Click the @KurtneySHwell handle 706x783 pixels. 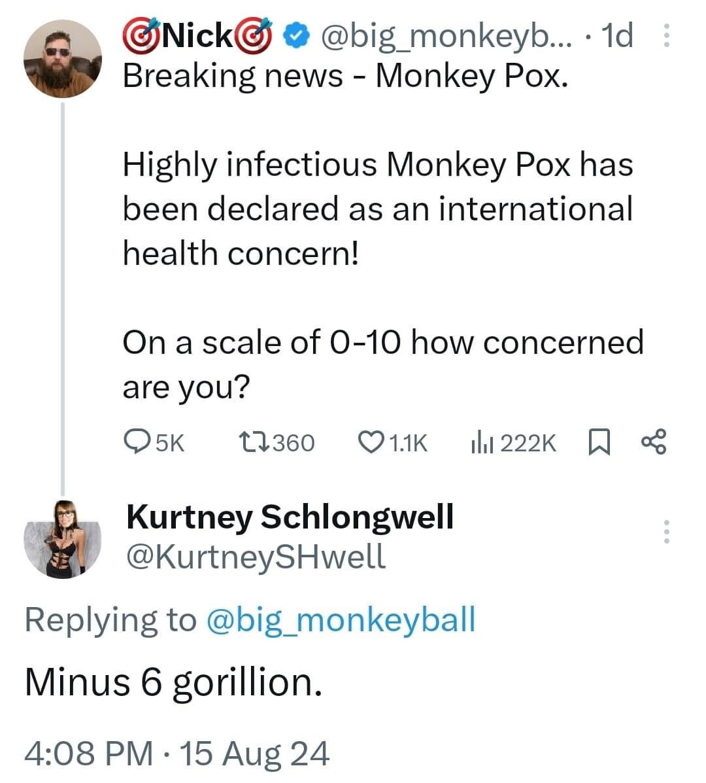click(x=256, y=557)
